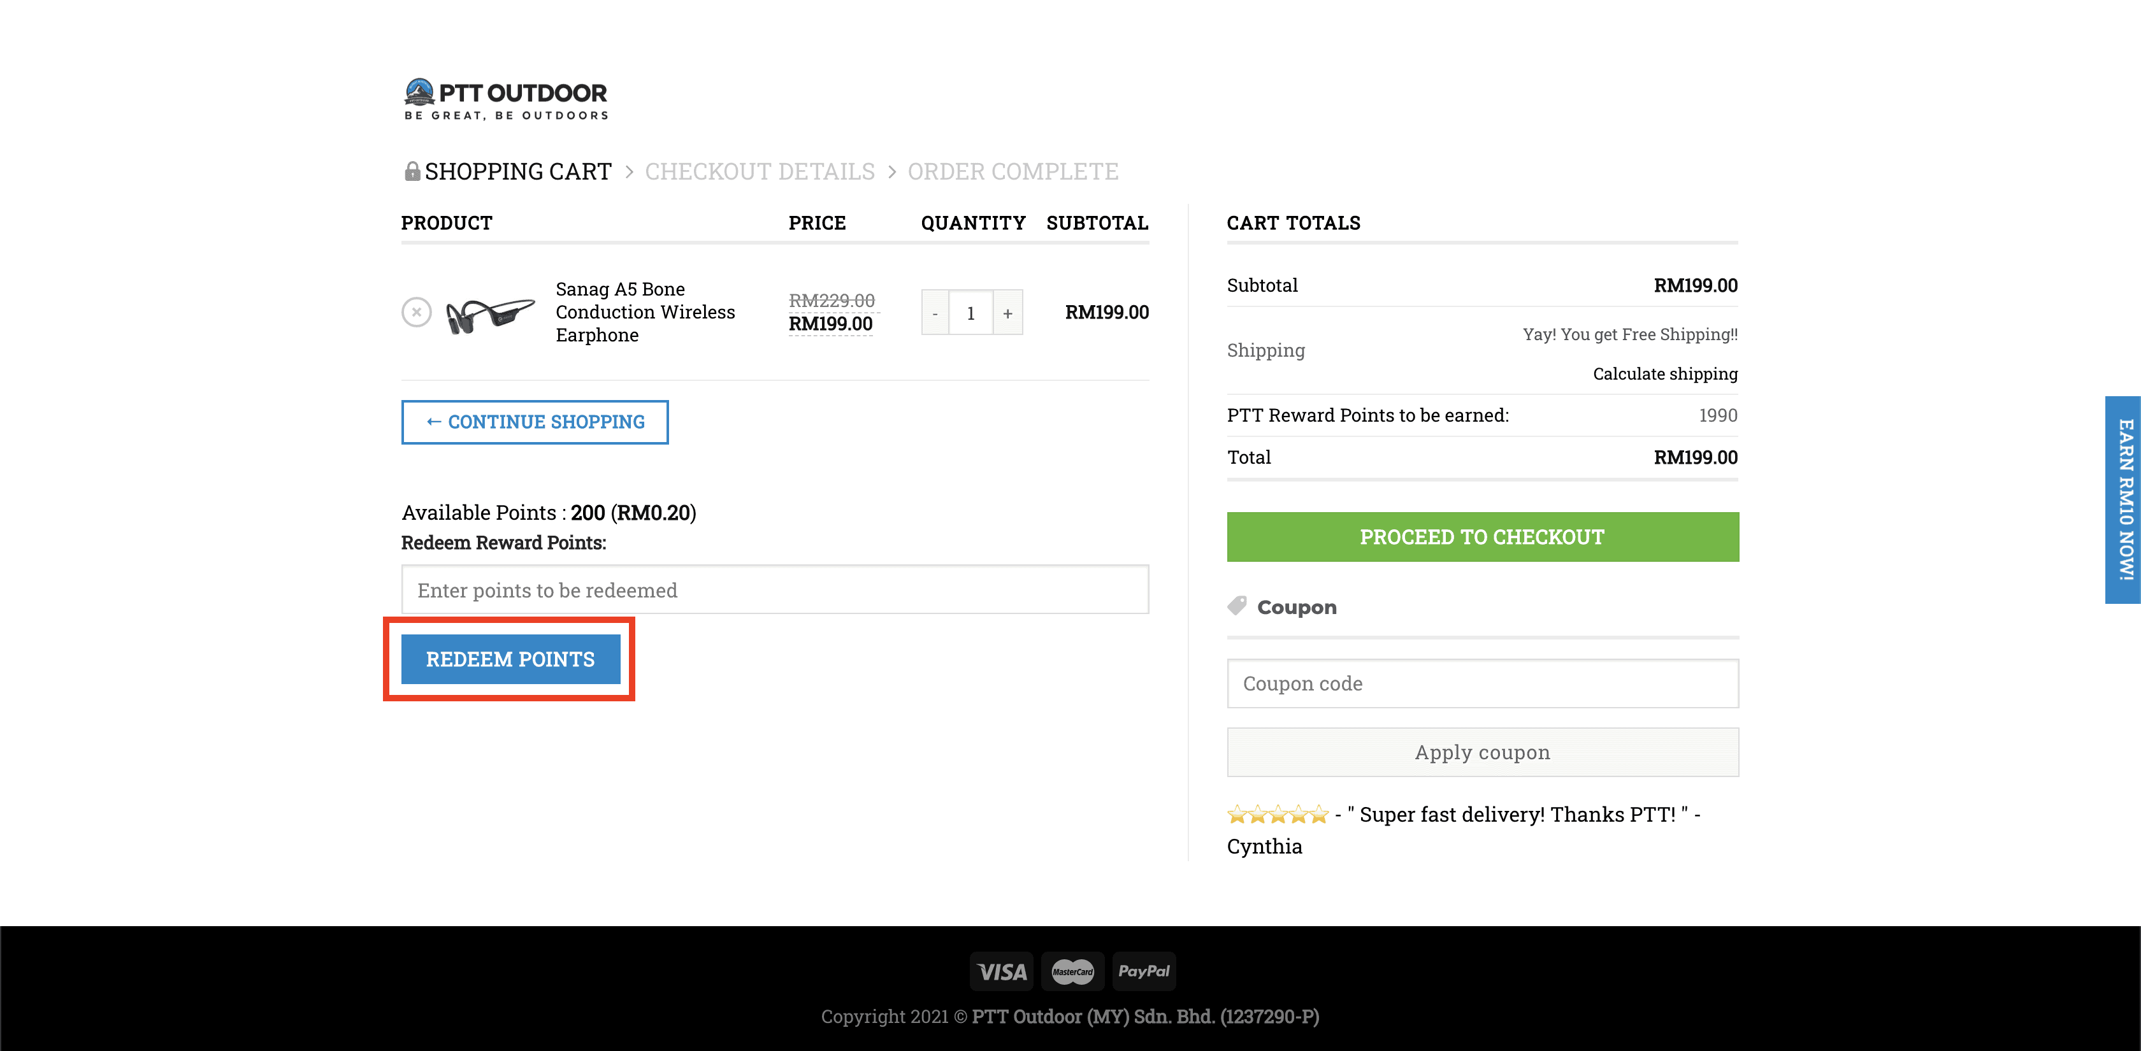The height and width of the screenshot is (1051, 2141).
Task: Click the Coupon code input field
Action: [x=1482, y=683]
